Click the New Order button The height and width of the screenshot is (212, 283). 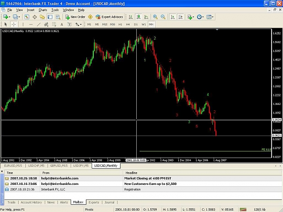75,17
